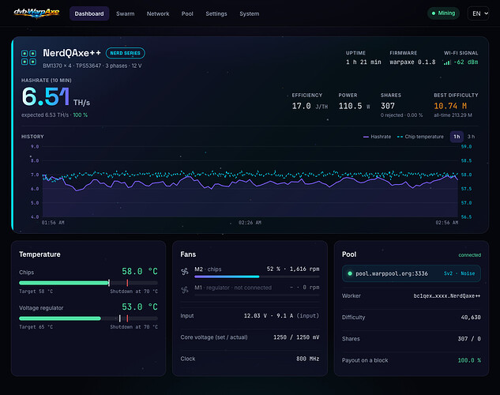The height and width of the screenshot is (395, 500).
Task: Click the -62 dBm signal value
Action: (466, 62)
